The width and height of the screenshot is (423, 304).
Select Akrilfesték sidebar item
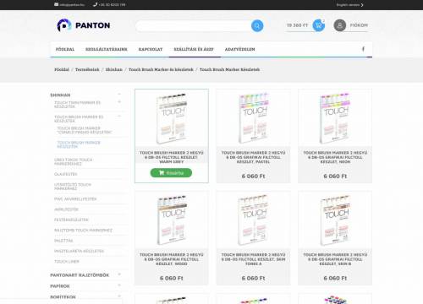click(x=66, y=209)
